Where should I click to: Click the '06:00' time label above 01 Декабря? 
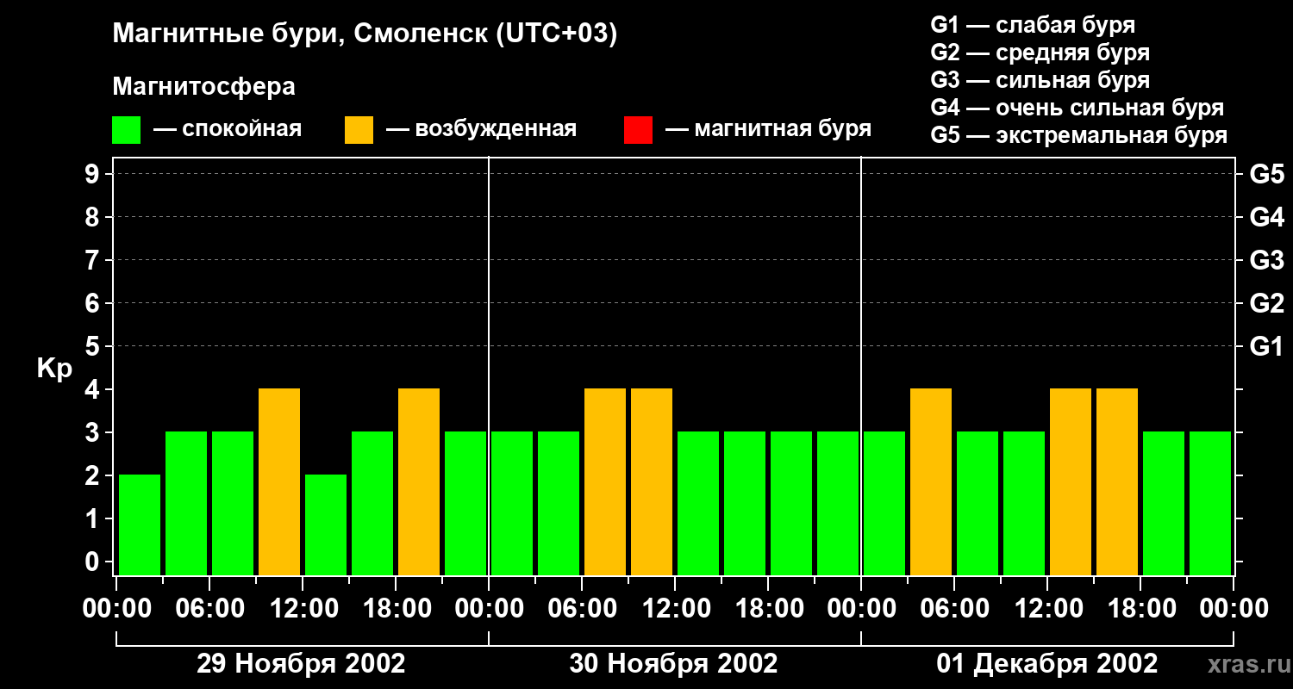tap(954, 609)
